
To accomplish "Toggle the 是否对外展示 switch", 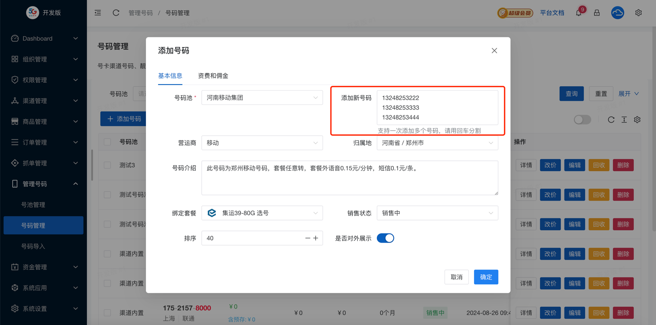I will (x=385, y=238).
